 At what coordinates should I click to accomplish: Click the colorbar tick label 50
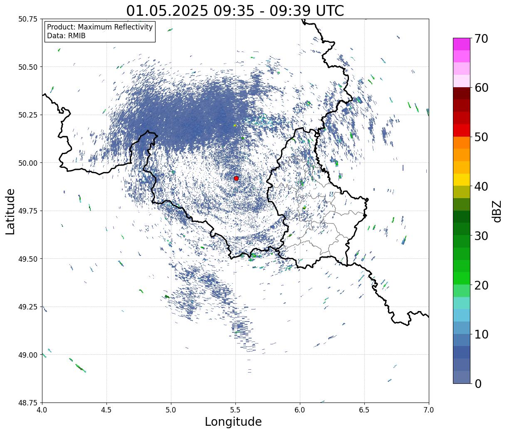coord(481,137)
